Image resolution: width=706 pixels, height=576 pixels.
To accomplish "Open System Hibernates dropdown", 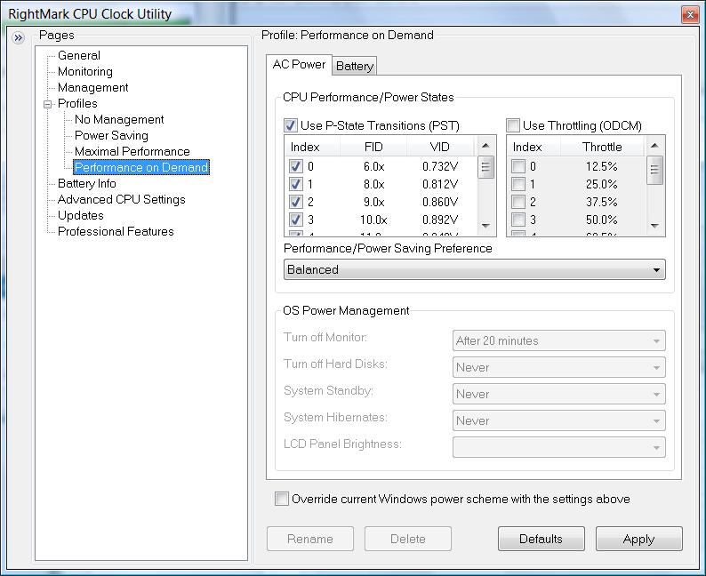I will 558,420.
